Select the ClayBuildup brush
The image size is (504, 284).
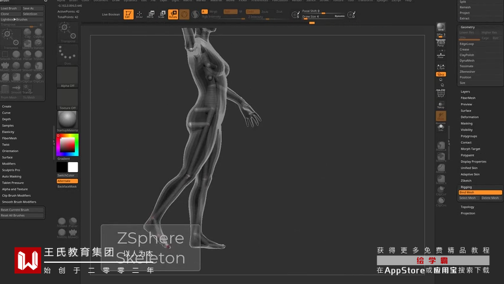[x=39, y=33]
